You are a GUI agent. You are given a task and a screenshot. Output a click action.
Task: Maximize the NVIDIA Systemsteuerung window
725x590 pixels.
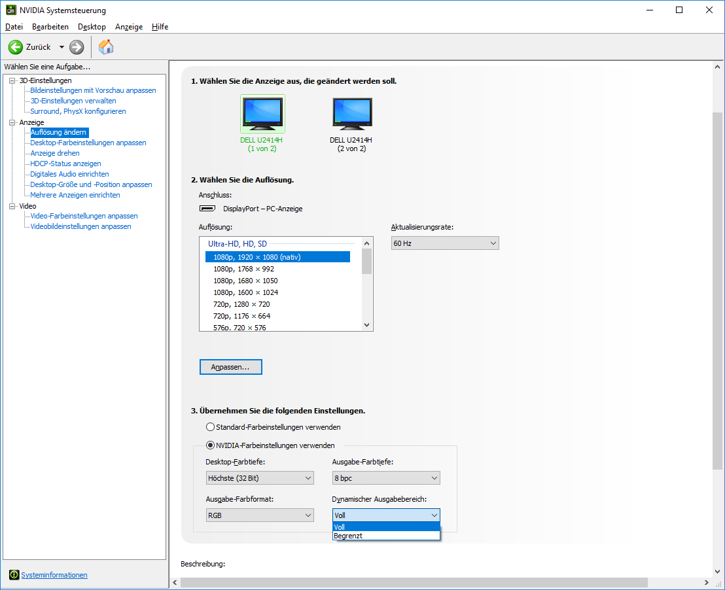pos(679,10)
